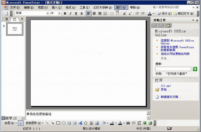Open the font size dropdown showing 18
This screenshot has height=132, width=201.
pos(60,13)
